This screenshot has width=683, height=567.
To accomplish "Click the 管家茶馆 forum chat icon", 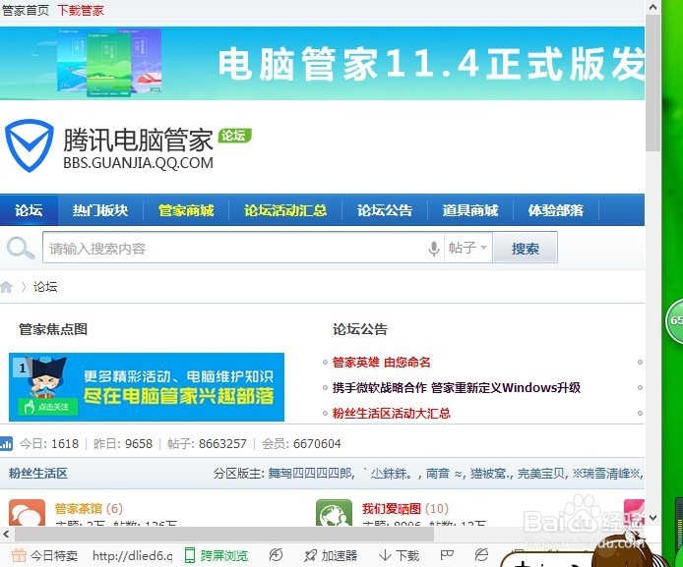I will (27, 513).
